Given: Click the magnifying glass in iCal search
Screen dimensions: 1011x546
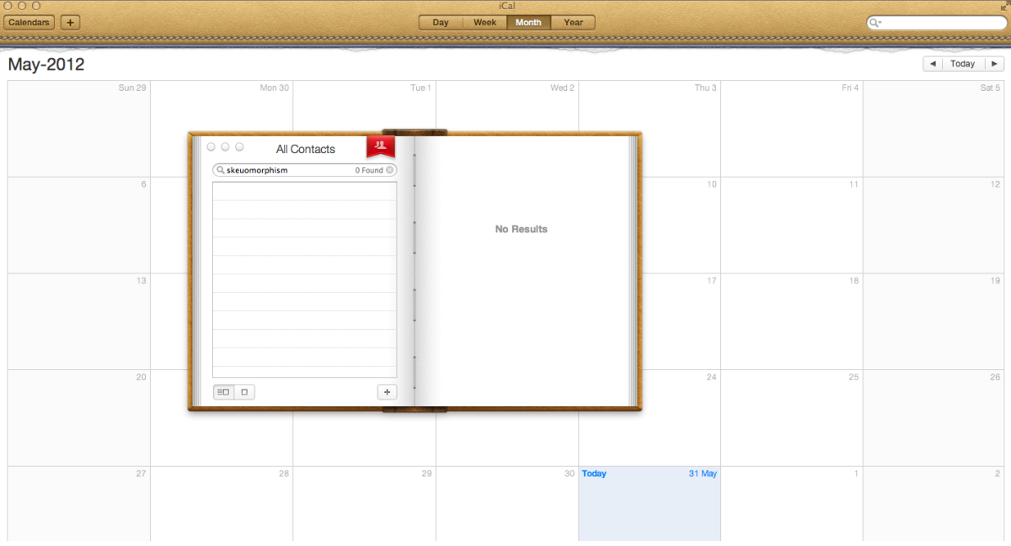Looking at the screenshot, I should (x=875, y=24).
